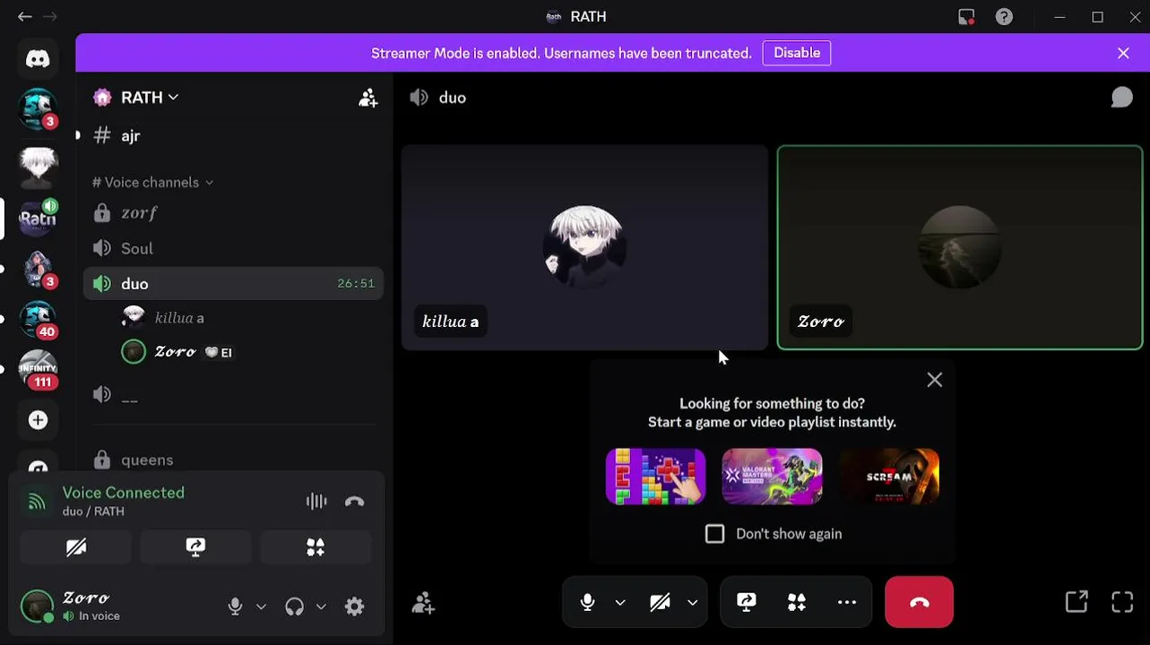
Task: Select Zoro's video tile
Action: point(960,247)
